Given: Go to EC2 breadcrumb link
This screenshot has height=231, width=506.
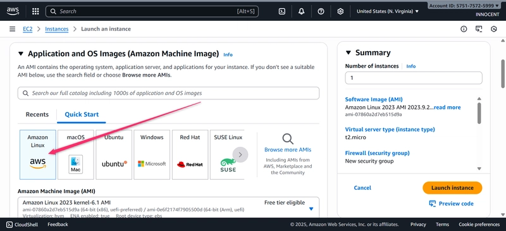Looking at the screenshot, I should click(x=27, y=29).
